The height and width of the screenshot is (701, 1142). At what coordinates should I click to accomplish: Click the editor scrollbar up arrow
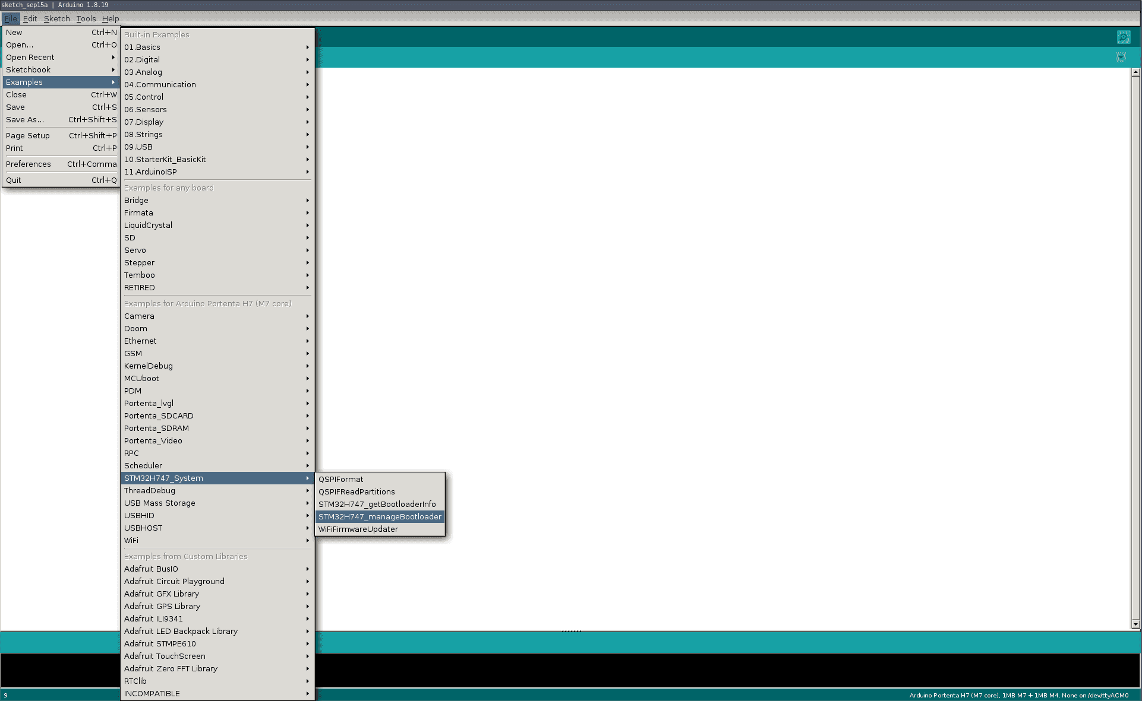coord(1135,72)
